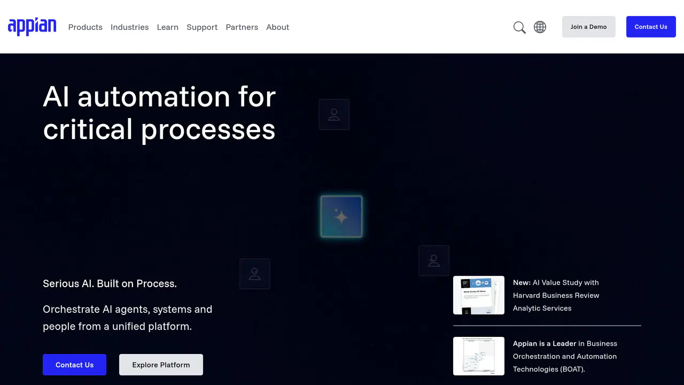Open the AI Value Study thumbnail

[x=479, y=295]
